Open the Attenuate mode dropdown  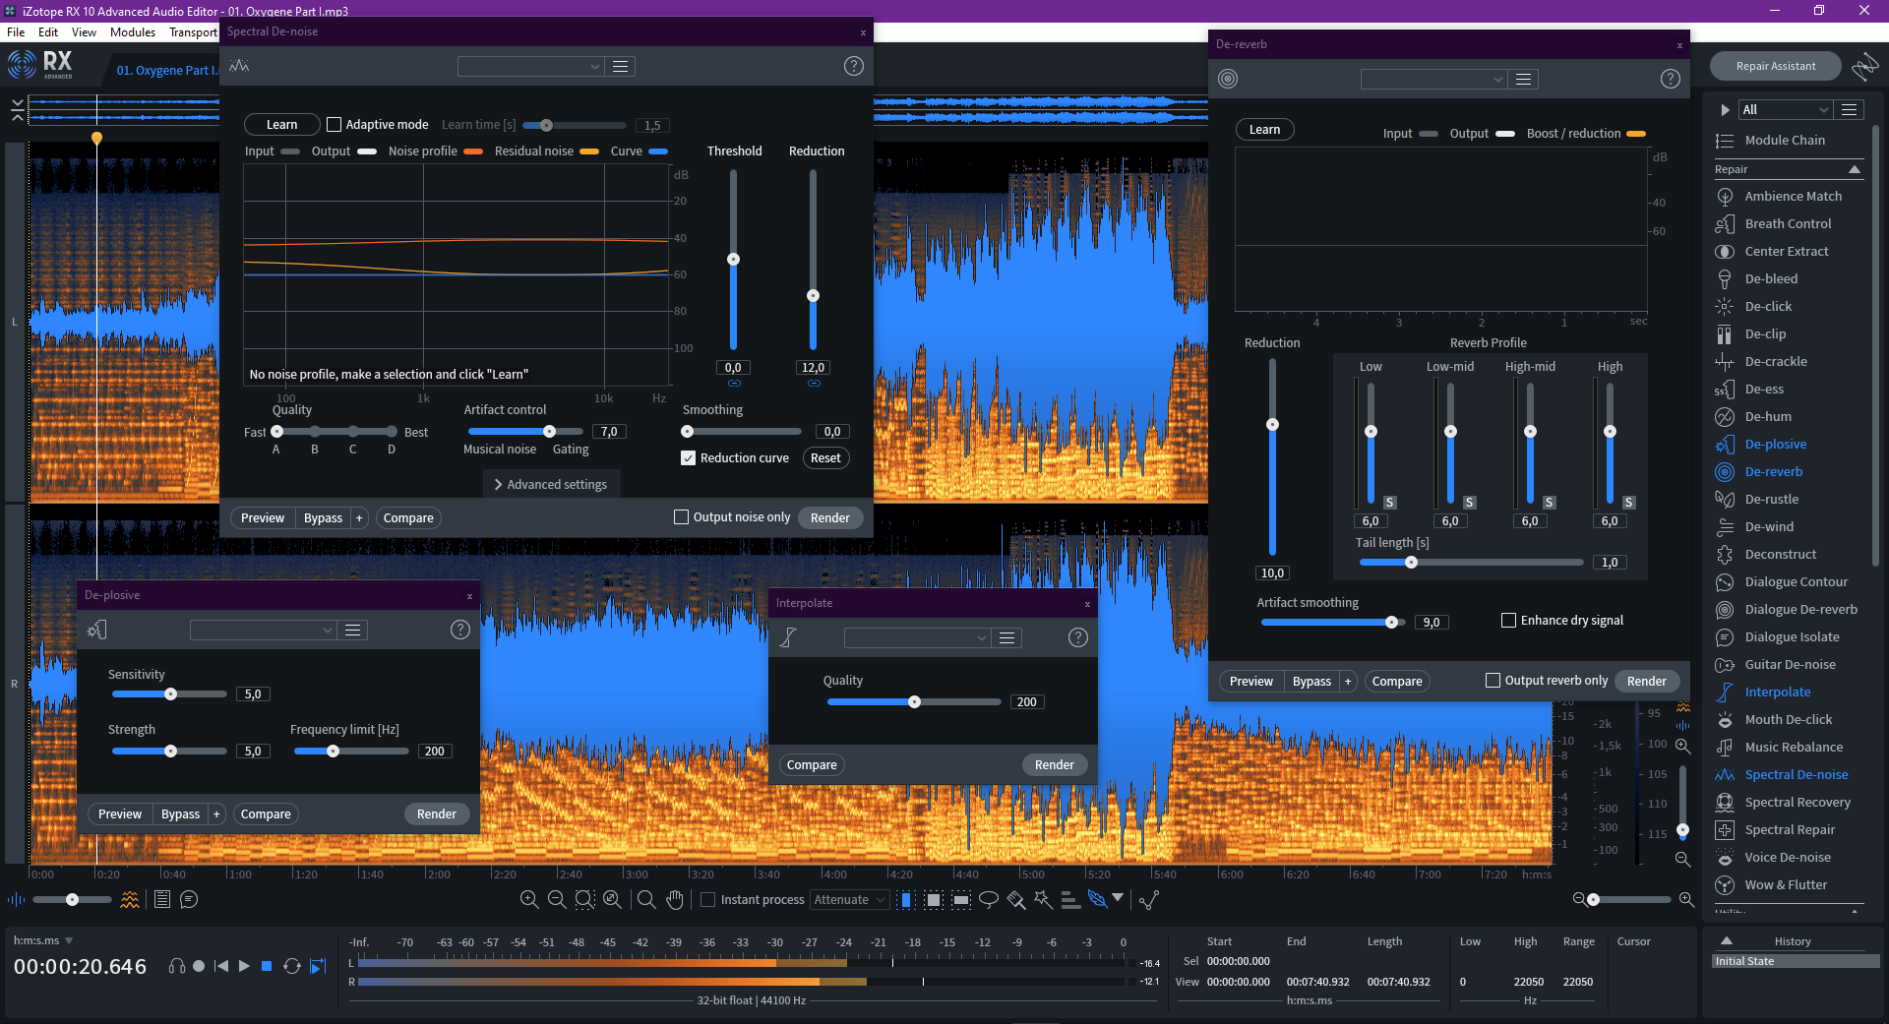(849, 900)
